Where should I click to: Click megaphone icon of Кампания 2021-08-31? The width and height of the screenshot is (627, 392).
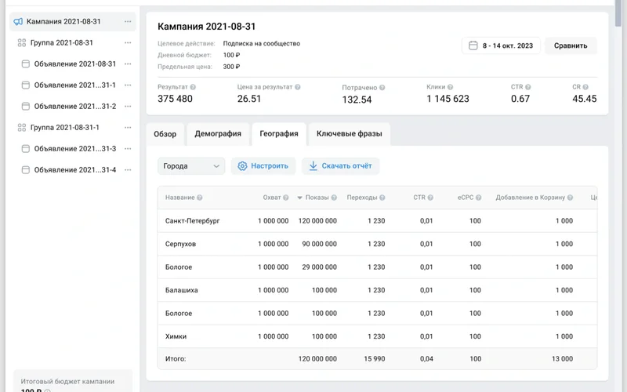(x=18, y=22)
